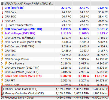Click the 1.331 V maximum core voltage value

click(x=102, y=29)
